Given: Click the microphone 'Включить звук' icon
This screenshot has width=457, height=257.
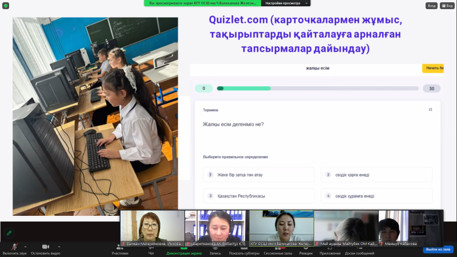Looking at the screenshot, I should [14, 247].
